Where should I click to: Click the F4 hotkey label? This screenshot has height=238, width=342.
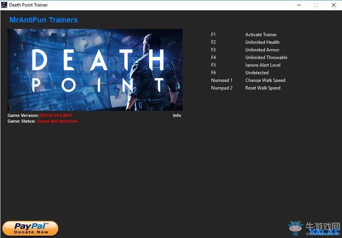coord(213,58)
